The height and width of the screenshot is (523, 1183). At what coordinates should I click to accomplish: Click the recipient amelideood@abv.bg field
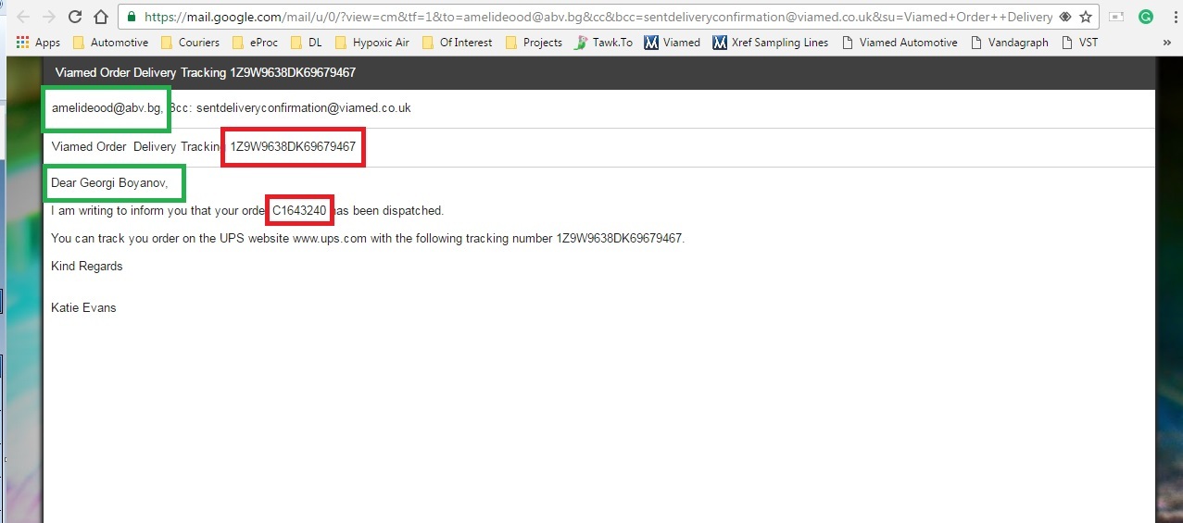coord(107,107)
